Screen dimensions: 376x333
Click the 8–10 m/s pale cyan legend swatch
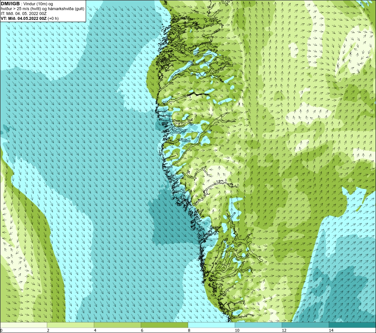tap(211, 325)
